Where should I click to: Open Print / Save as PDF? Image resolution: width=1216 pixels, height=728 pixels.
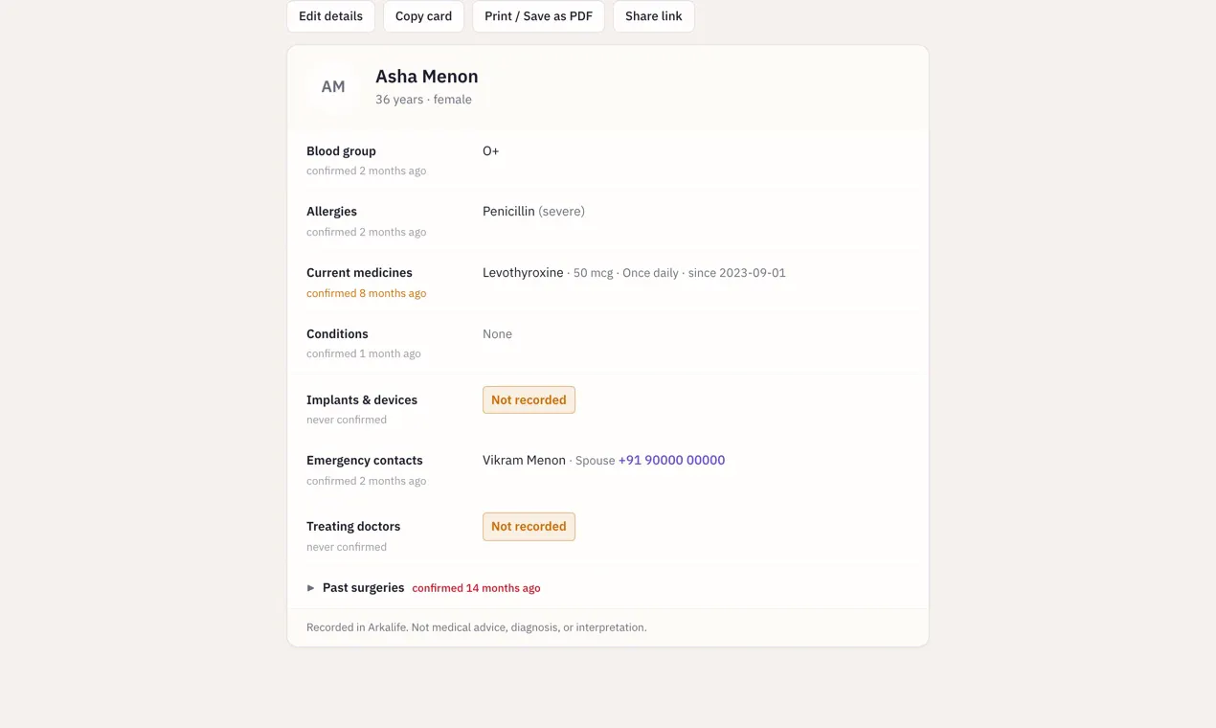pos(538,16)
